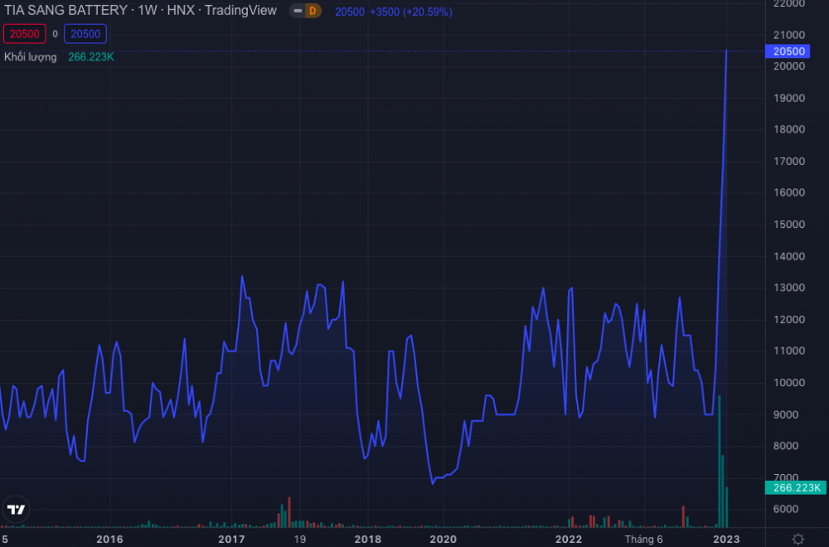Image resolution: width=829 pixels, height=547 pixels.
Task: Click the TradingView logo icon
Action: [16, 510]
